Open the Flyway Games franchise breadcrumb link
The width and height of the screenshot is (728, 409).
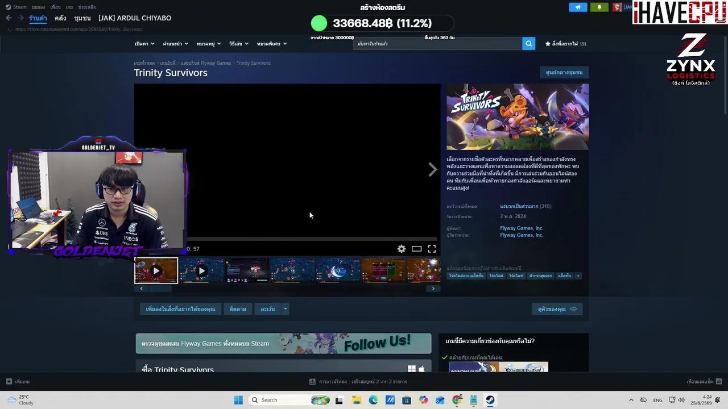[206, 63]
